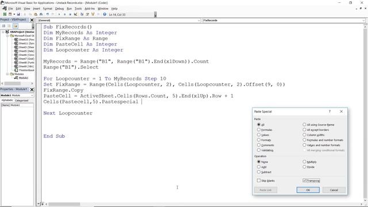368x207 pixels.
Task: Click the Undo toolbar icon
Action: [47, 14]
